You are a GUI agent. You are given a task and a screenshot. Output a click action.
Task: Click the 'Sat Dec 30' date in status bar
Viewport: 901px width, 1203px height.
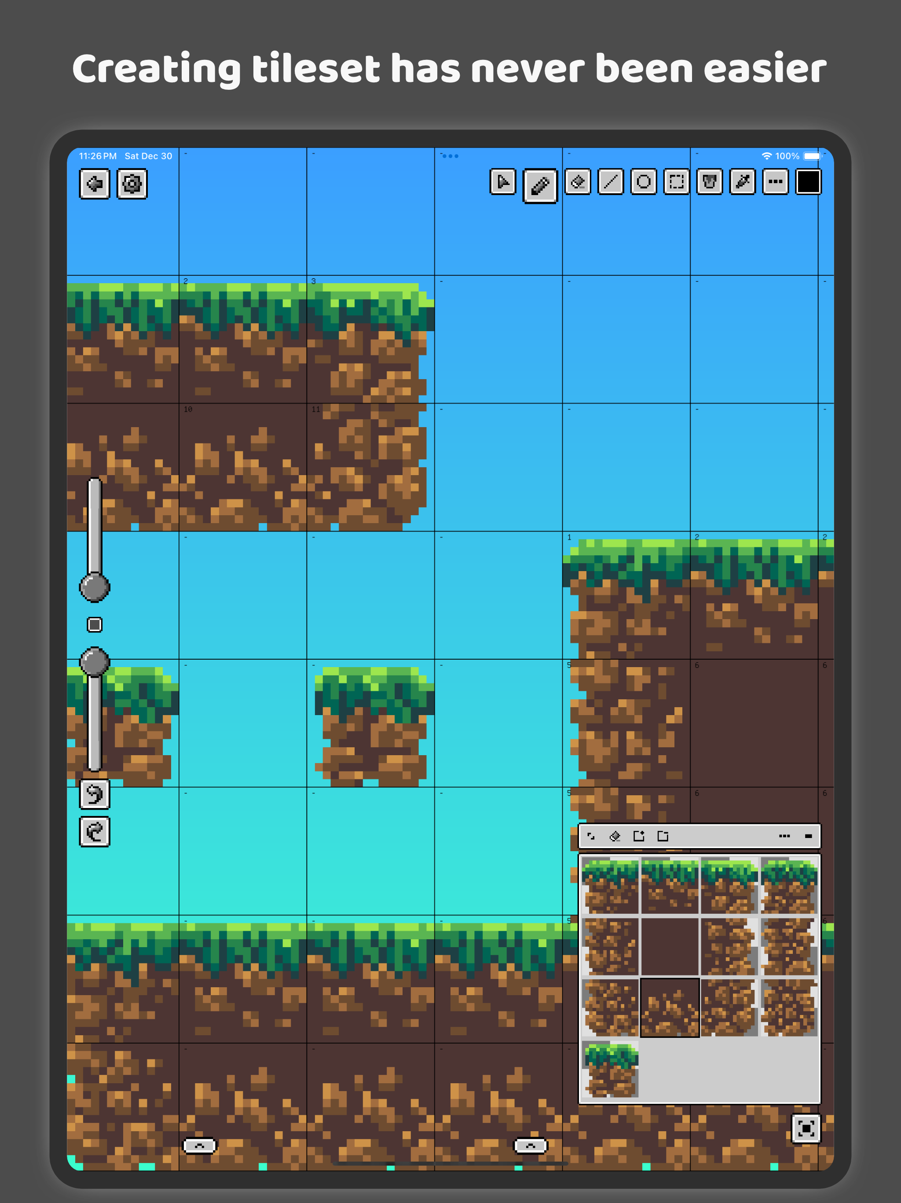pos(148,156)
